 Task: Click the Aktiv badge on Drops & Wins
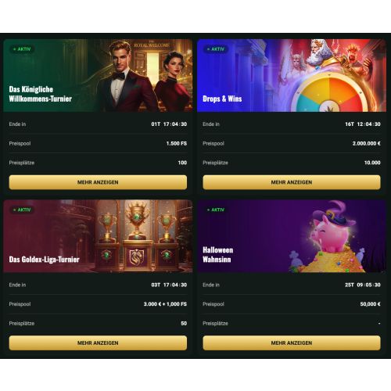pyautogui.click(x=216, y=49)
